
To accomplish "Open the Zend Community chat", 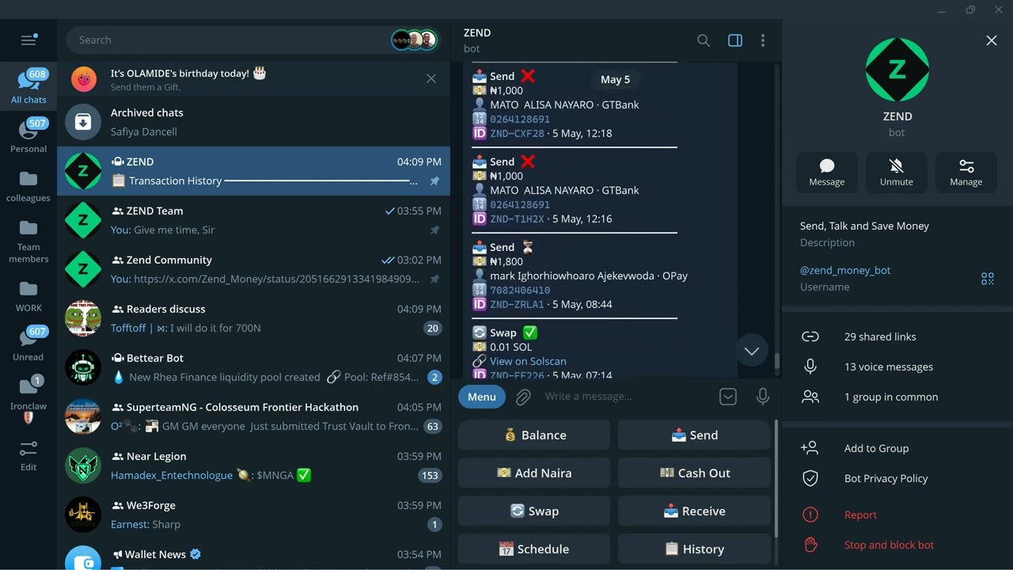I will point(253,269).
